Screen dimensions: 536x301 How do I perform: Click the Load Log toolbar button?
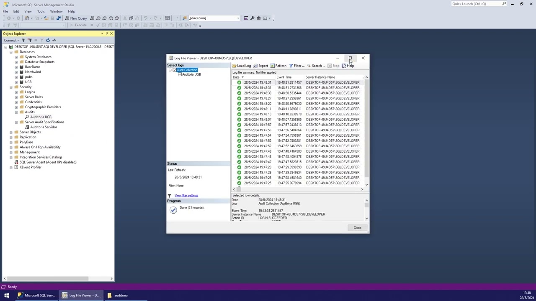click(242, 66)
